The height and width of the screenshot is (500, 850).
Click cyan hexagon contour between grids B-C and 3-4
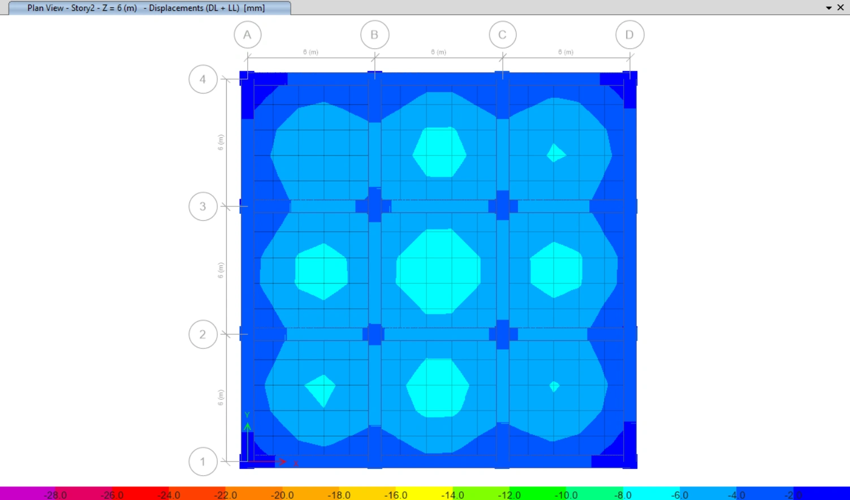[439, 152]
